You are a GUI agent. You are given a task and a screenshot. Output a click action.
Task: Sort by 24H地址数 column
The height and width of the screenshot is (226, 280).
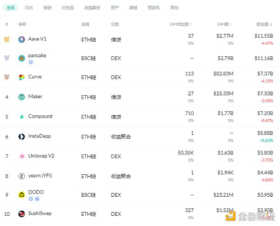tap(181, 24)
